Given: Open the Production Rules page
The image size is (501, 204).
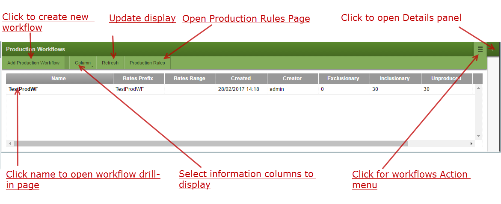Looking at the screenshot, I should (x=147, y=63).
